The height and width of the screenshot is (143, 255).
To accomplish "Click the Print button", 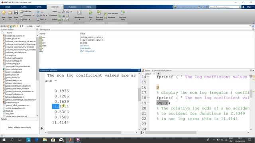I will pyautogui.click(x=24, y=19).
